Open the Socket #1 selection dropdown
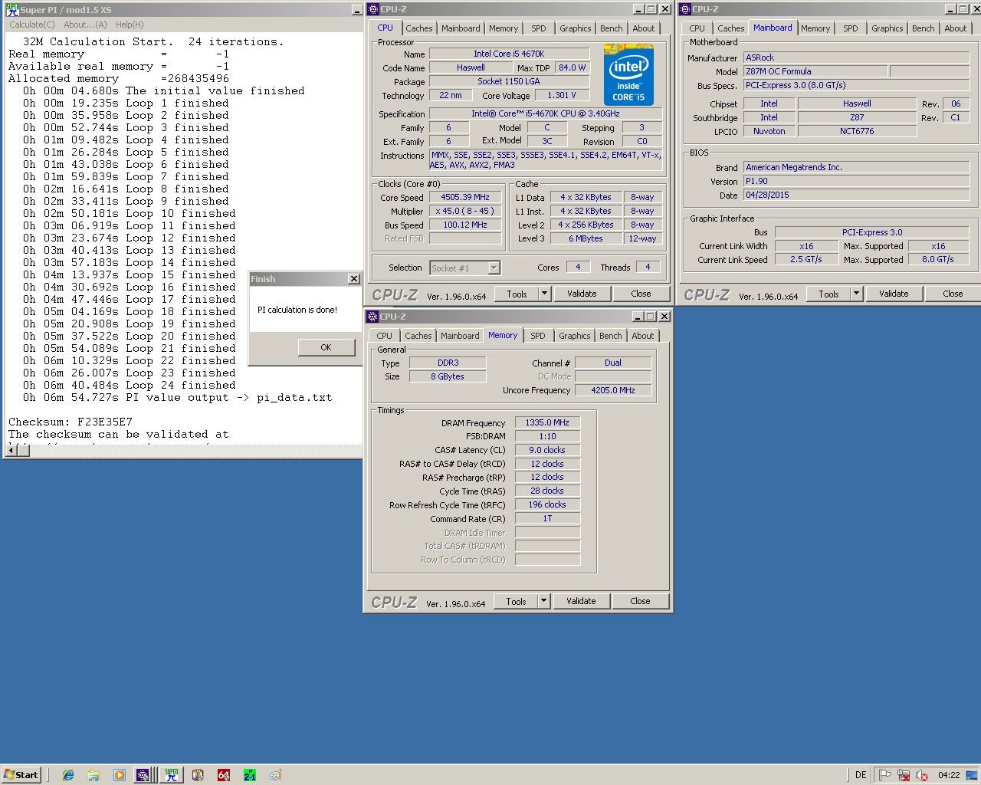The image size is (981, 785). [494, 268]
